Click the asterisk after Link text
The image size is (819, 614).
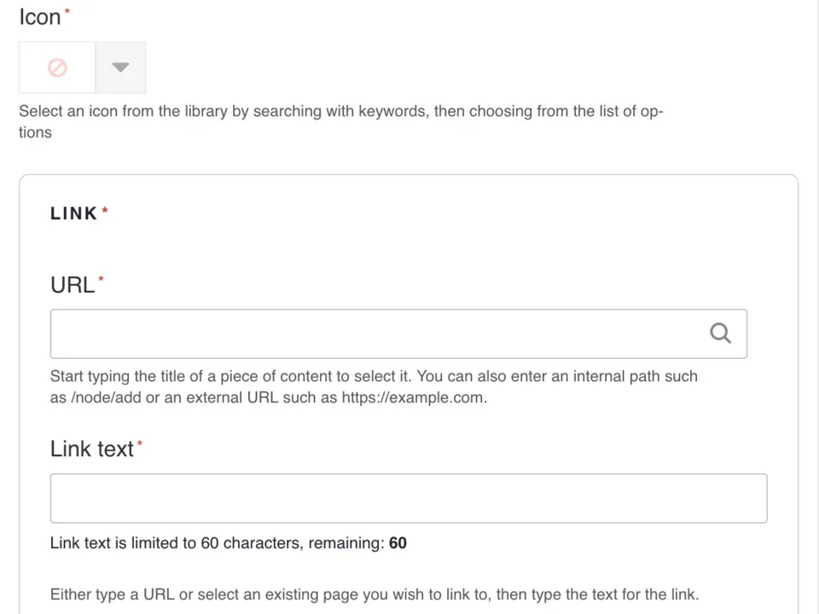click(140, 442)
